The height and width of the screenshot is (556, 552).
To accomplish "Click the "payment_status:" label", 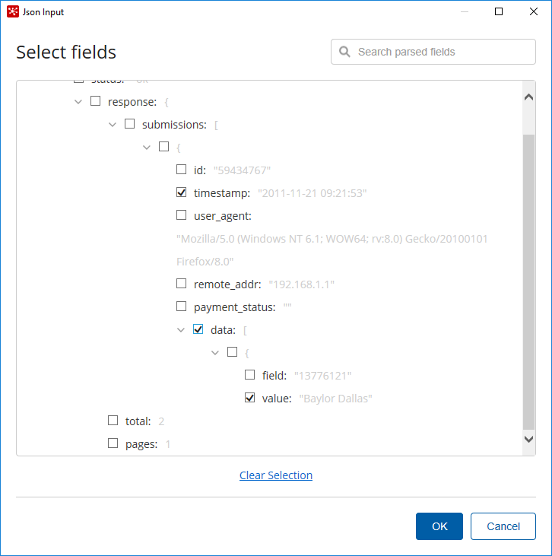I will tap(235, 307).
